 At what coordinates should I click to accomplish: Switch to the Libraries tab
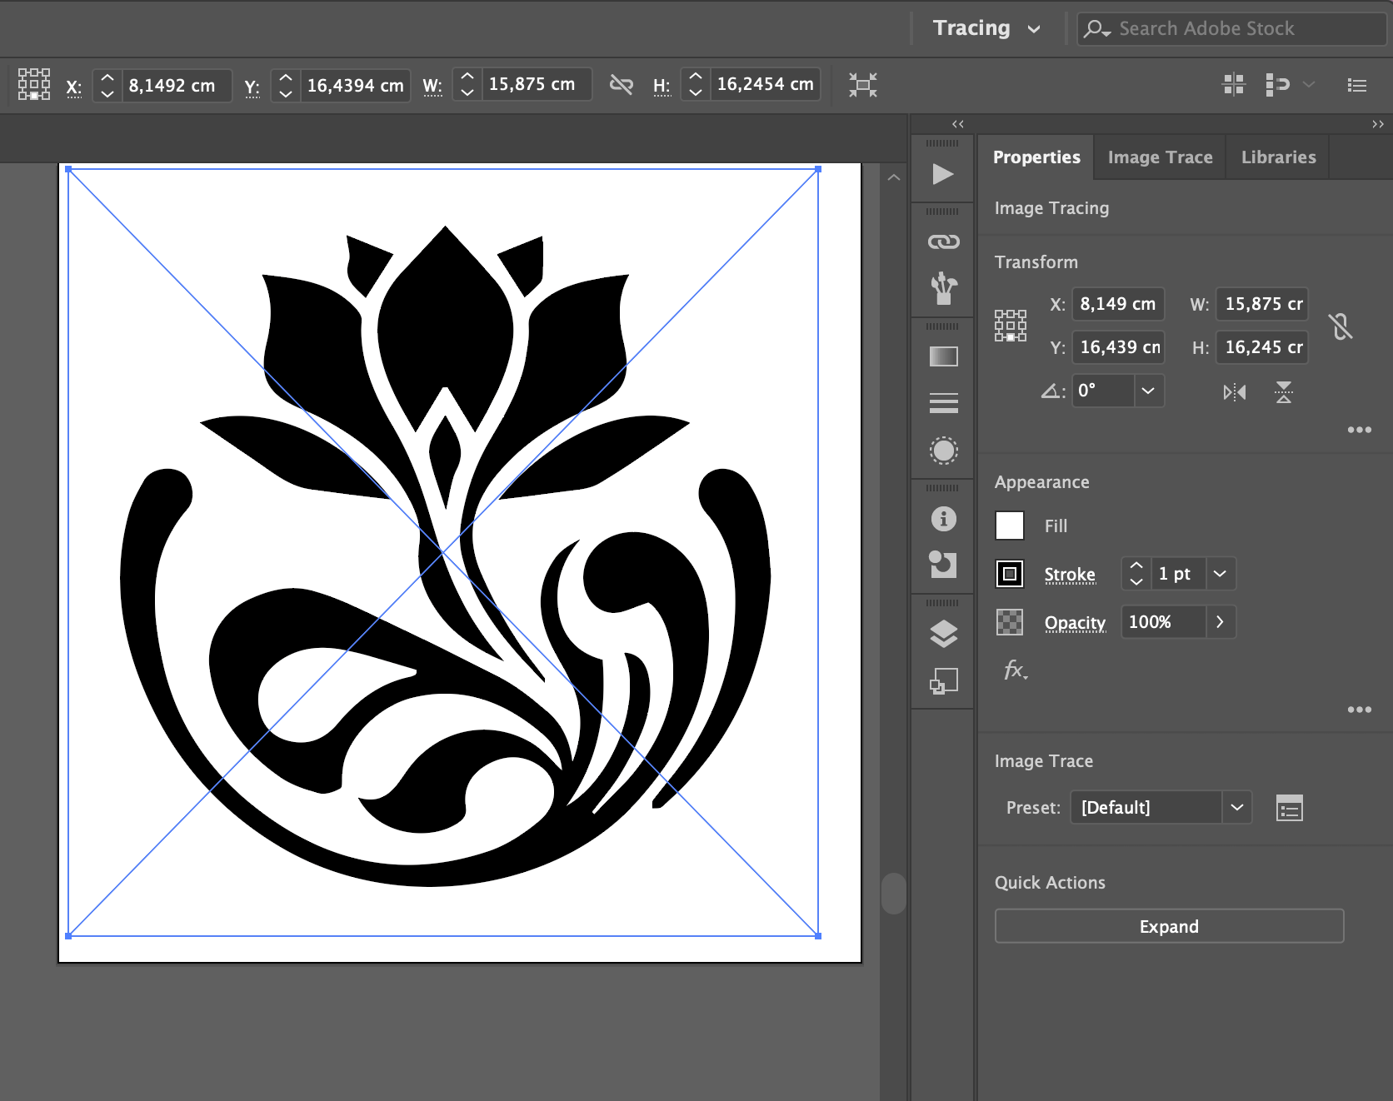click(1278, 157)
